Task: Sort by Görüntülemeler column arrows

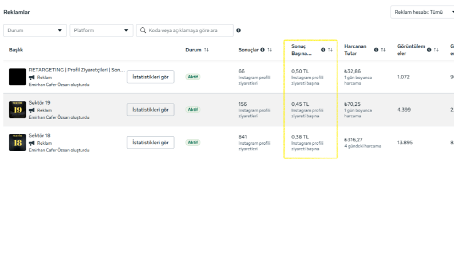Action: pyautogui.click(x=436, y=50)
